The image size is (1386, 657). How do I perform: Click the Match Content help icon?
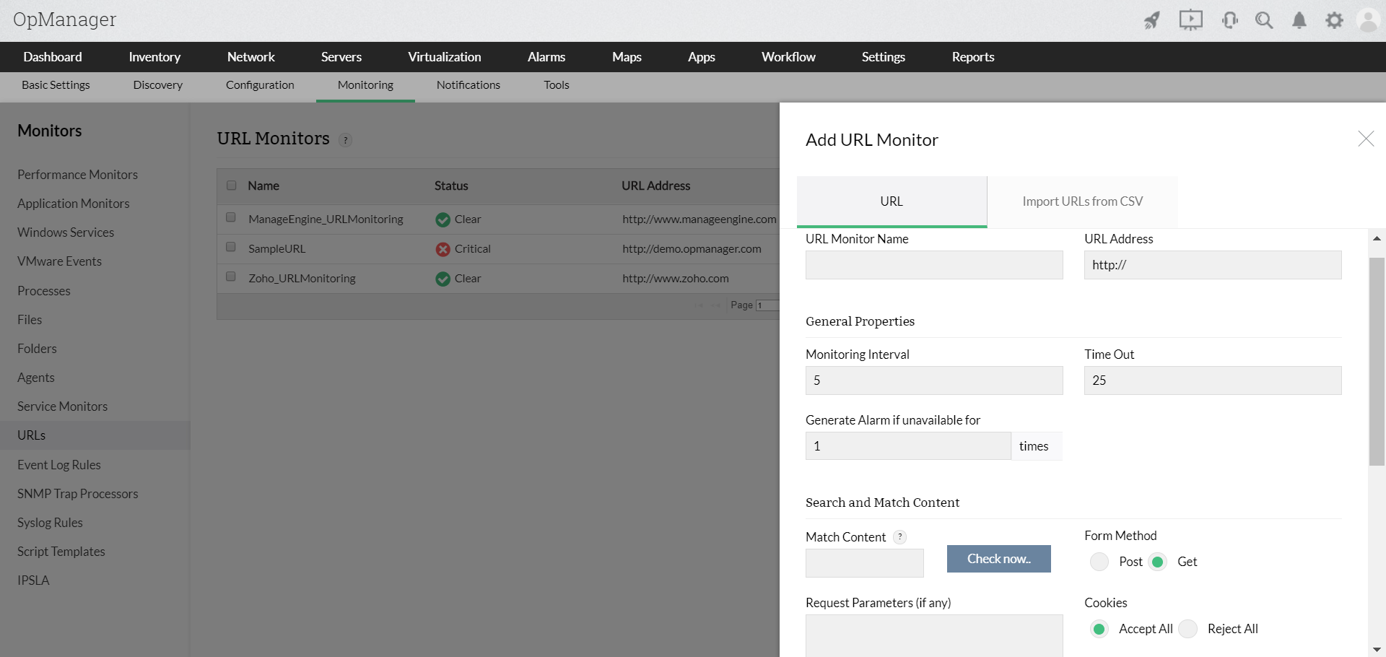(899, 537)
